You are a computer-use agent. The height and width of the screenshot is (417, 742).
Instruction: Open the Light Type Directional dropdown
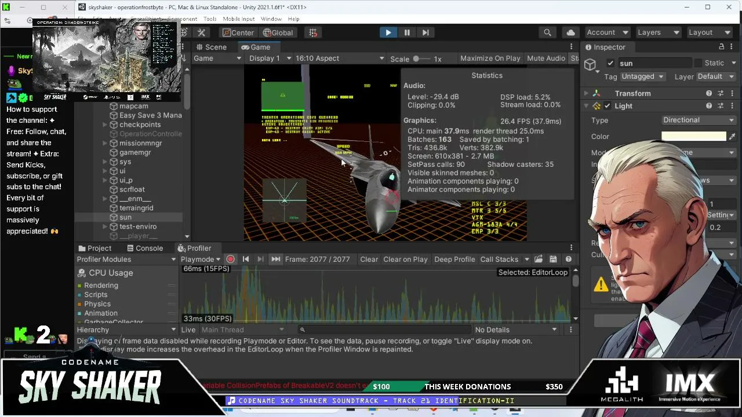699,120
